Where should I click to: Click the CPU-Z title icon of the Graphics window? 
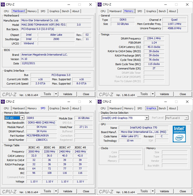100,102
